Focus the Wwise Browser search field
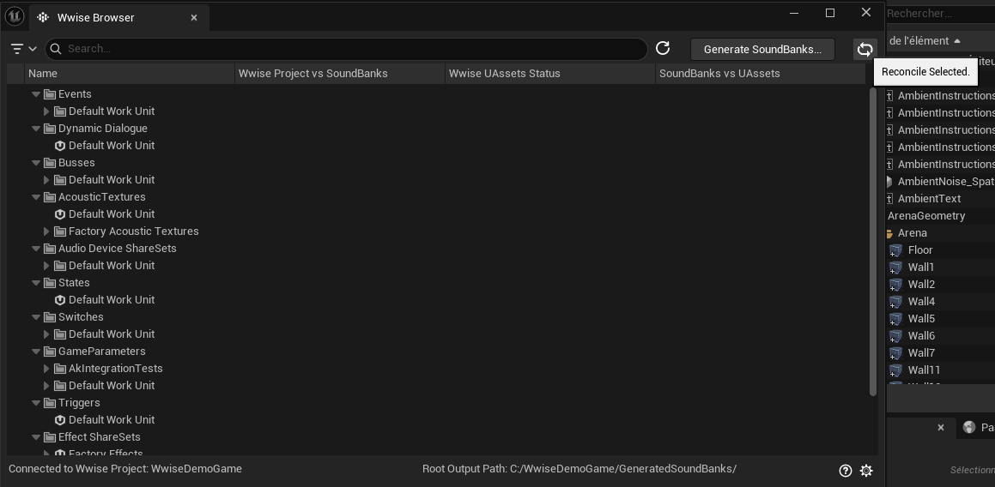The image size is (995, 487). (x=343, y=49)
